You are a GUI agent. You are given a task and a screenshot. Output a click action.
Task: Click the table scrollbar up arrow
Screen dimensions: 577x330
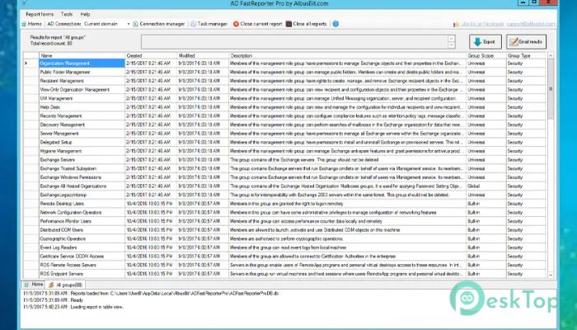[x=551, y=55]
